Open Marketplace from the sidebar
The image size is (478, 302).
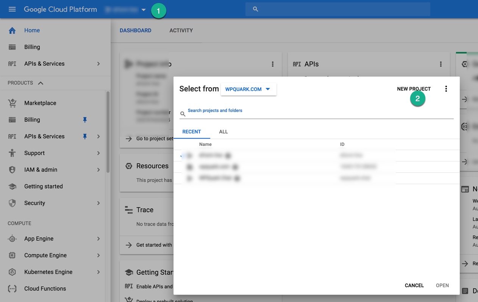pos(40,103)
